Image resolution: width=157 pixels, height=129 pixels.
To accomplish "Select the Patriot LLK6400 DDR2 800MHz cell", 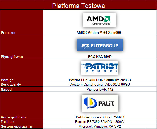I will (100, 80).
